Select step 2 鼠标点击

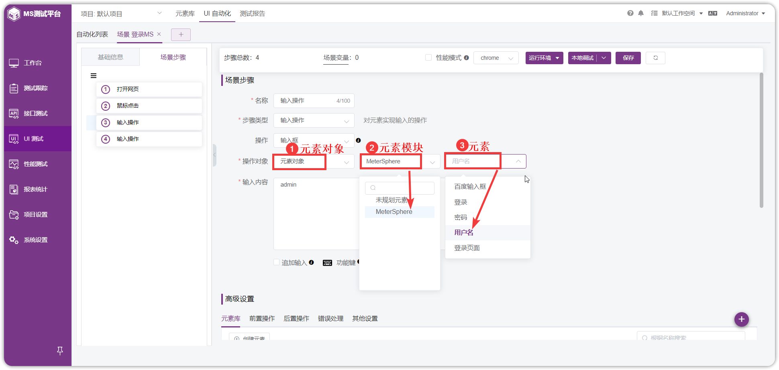tap(149, 106)
